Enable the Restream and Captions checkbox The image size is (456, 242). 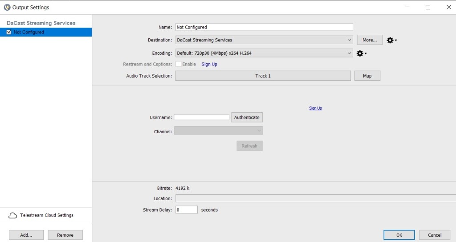tap(179, 64)
